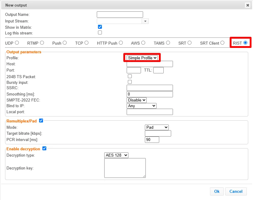
Task: Open the SMPTE-2022 FEC Disable dropdown
Action: 137,100
